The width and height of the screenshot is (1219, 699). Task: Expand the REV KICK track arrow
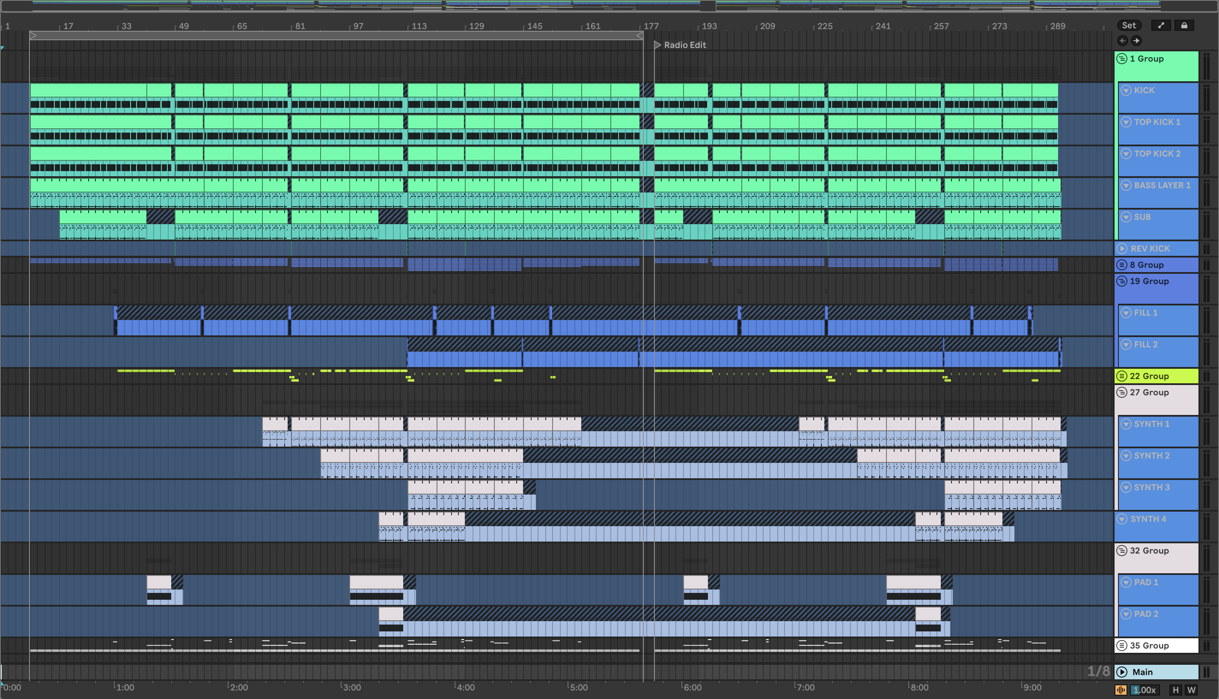tap(1122, 249)
